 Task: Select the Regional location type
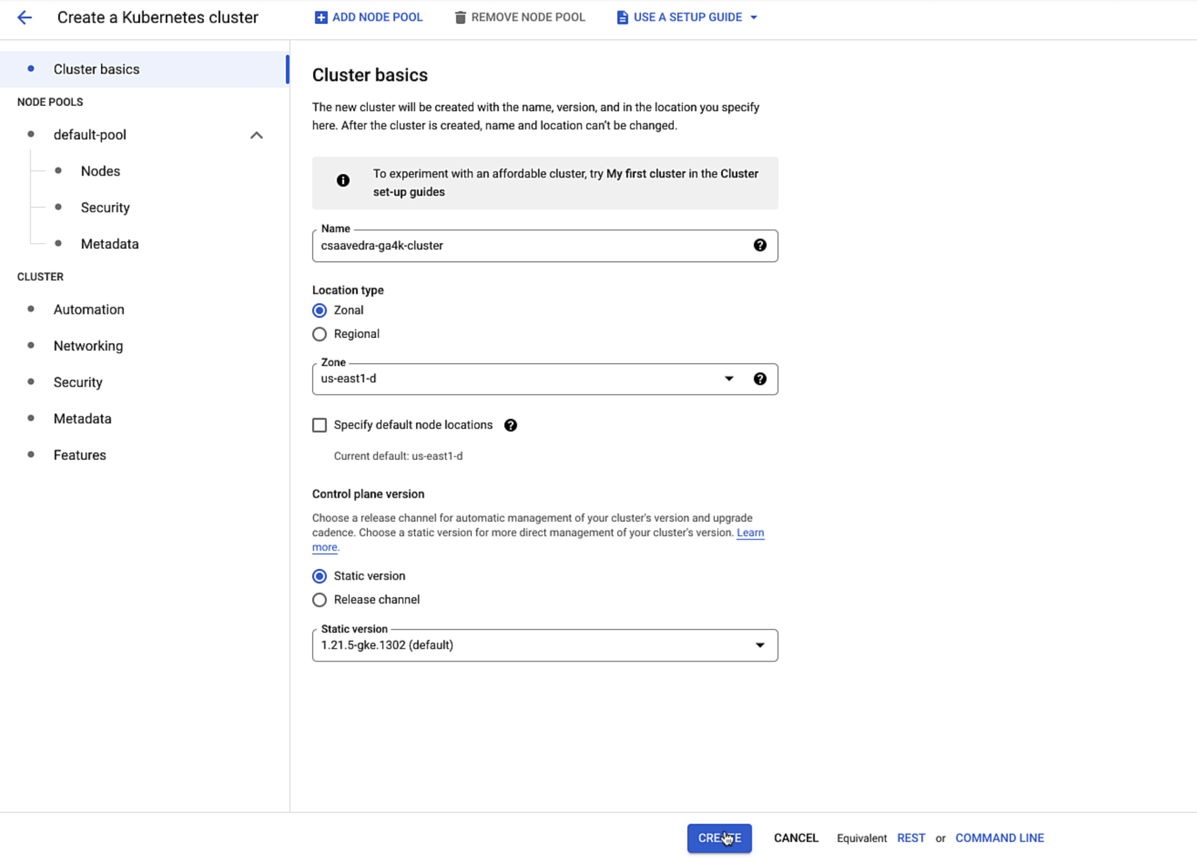tap(319, 334)
